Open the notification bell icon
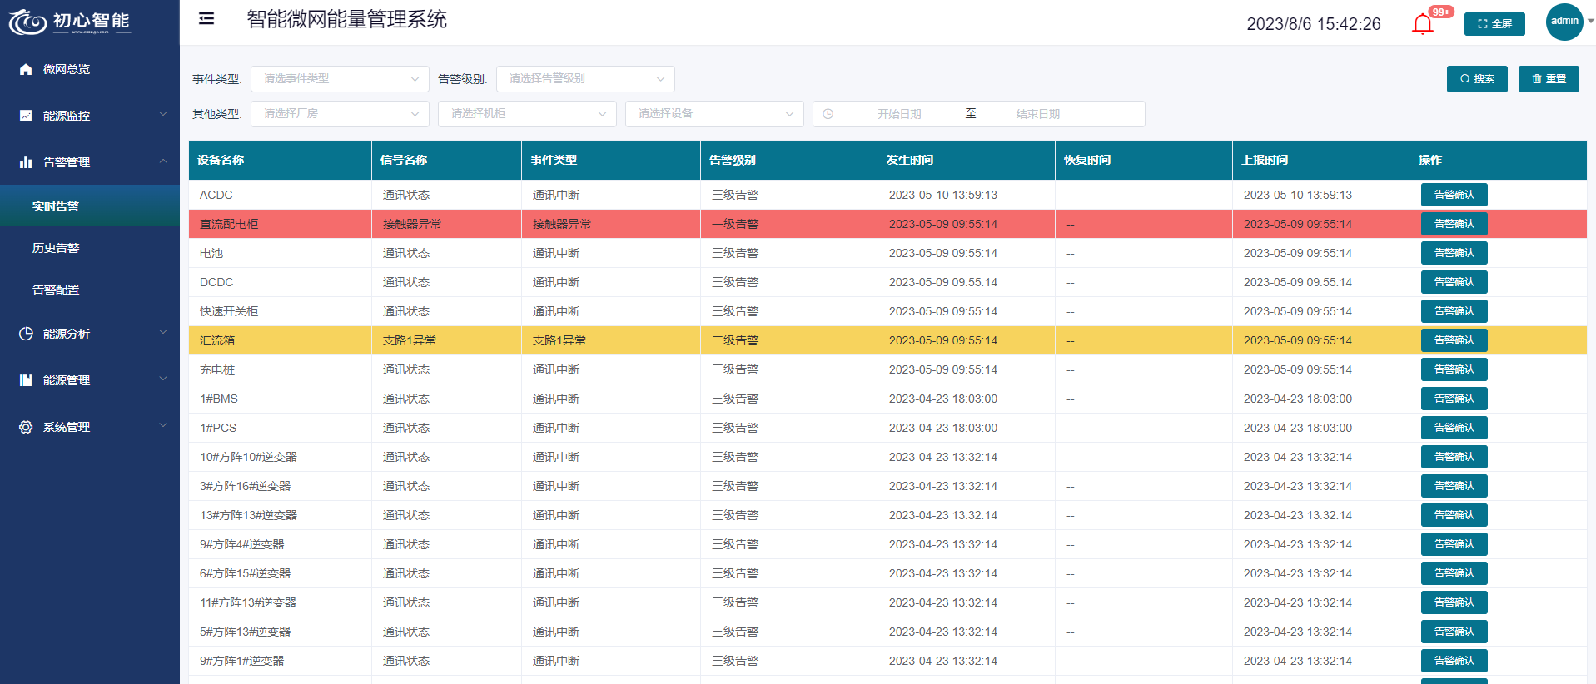Viewport: 1596px width, 684px height. pyautogui.click(x=1423, y=24)
